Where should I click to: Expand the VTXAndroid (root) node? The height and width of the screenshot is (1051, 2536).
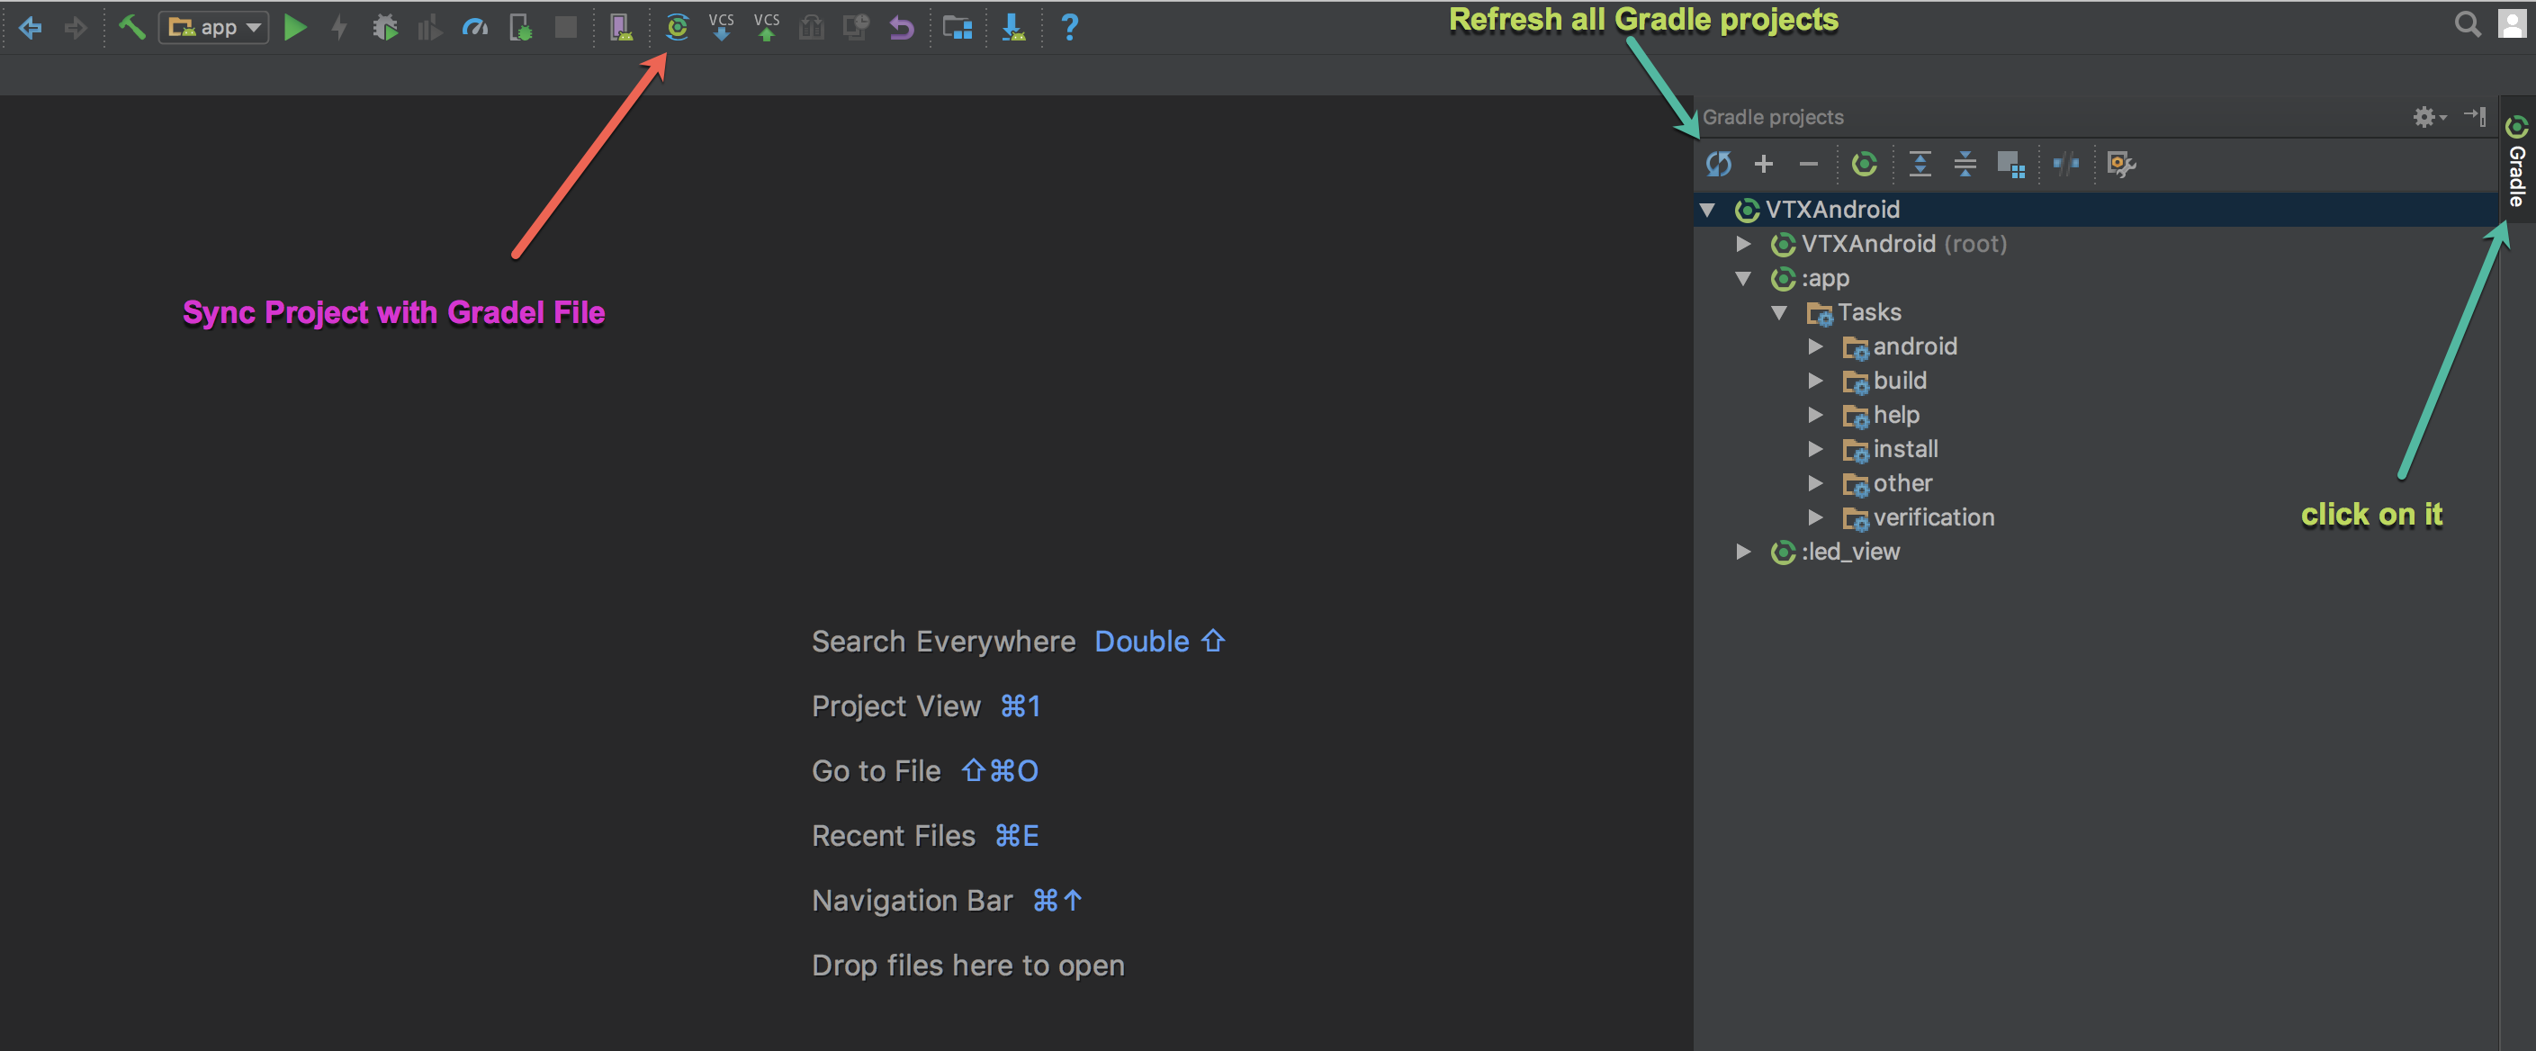1742,243
